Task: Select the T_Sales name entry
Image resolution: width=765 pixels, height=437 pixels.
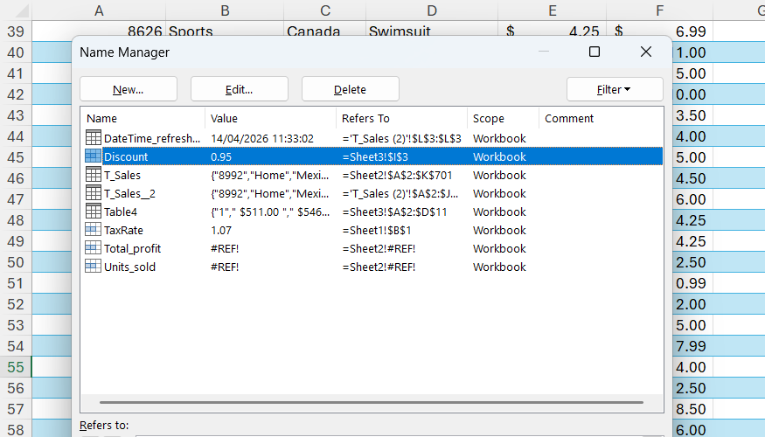Action: (x=372, y=175)
